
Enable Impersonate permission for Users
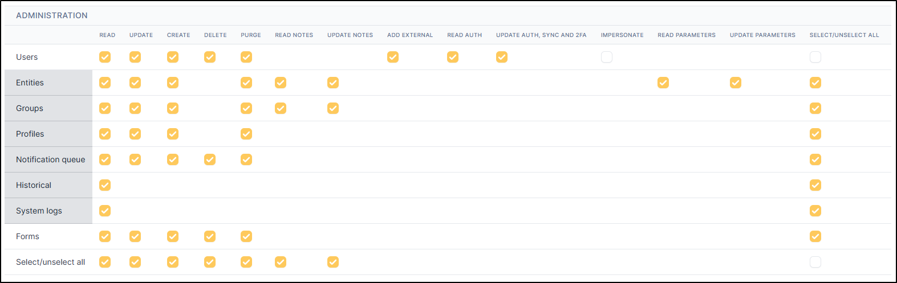click(607, 57)
